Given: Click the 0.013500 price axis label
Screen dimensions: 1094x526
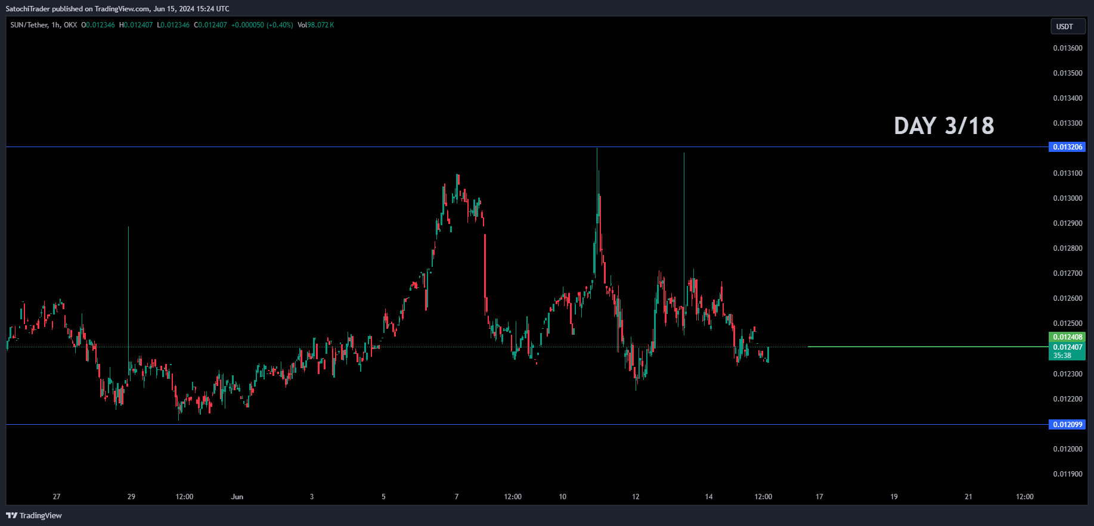Looking at the screenshot, I should pyautogui.click(x=1067, y=73).
